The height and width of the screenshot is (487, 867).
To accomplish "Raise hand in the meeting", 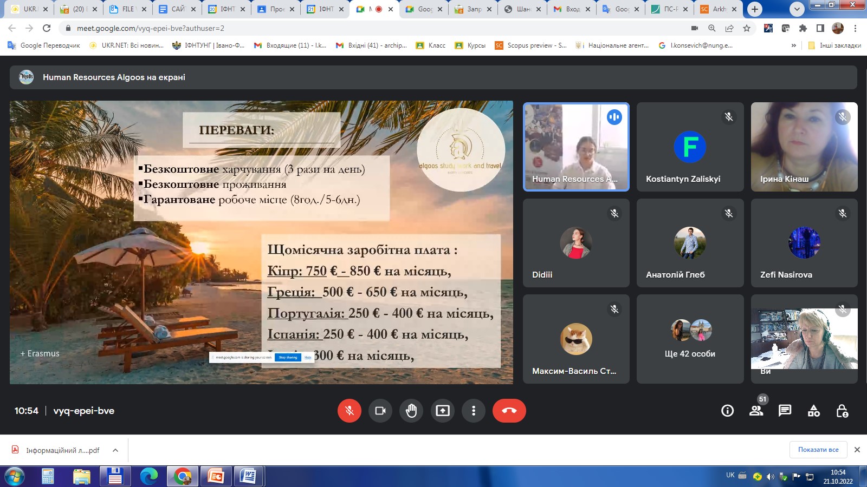I will (x=411, y=411).
